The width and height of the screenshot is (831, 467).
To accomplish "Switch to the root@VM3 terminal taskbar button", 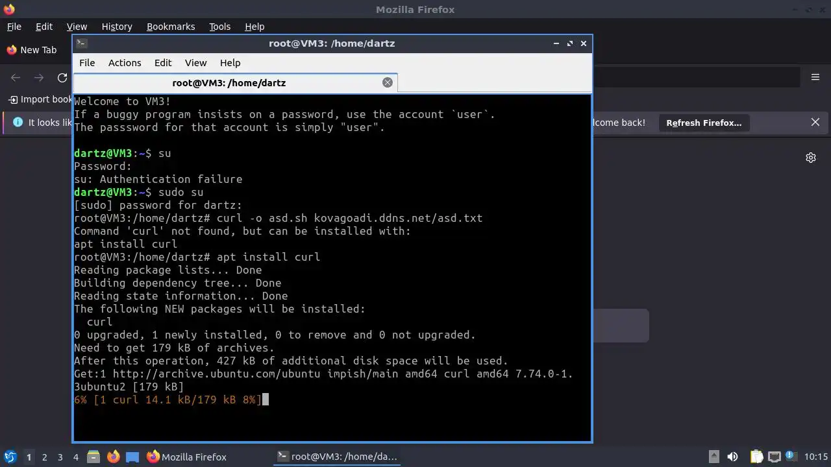I will point(338,457).
